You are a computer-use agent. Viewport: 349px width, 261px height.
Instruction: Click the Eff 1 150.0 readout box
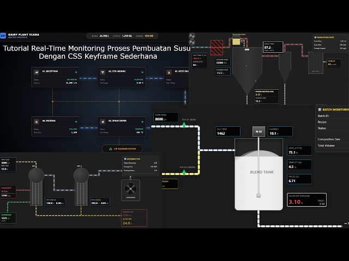pos(55,202)
